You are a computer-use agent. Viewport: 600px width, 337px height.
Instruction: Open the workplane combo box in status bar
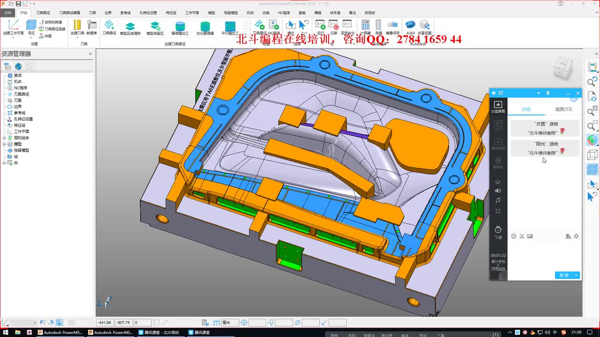[22, 322]
